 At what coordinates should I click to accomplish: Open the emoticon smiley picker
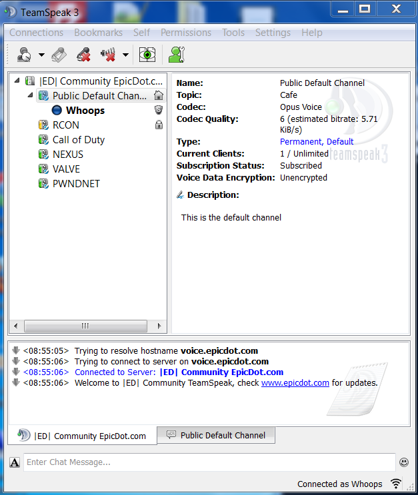click(404, 462)
